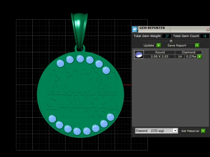Click the green arrow next to 0.27tw
210x157 pixels.
tap(199, 57)
